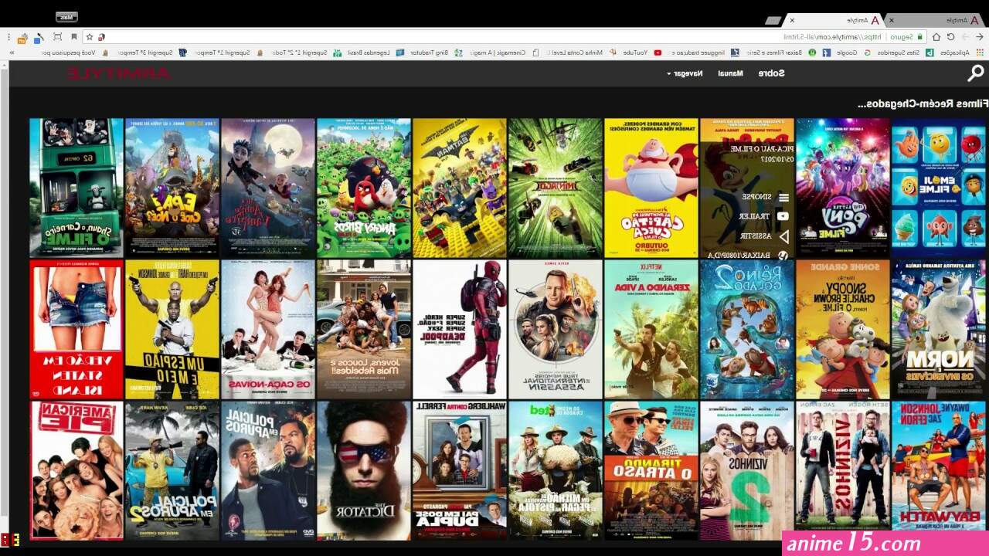Open the Reino Gelado 2 poster

[x=747, y=329]
